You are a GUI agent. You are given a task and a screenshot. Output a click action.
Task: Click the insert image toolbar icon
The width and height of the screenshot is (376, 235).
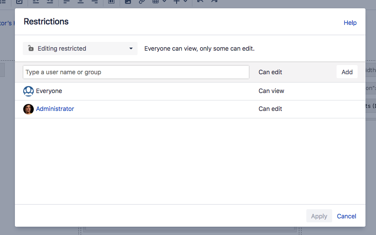(128, 2)
